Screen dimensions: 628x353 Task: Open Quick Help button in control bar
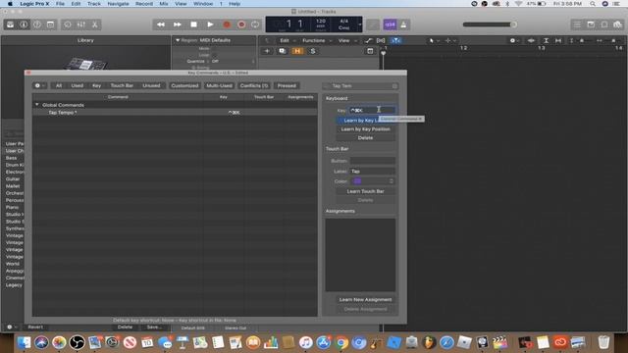click(x=37, y=25)
